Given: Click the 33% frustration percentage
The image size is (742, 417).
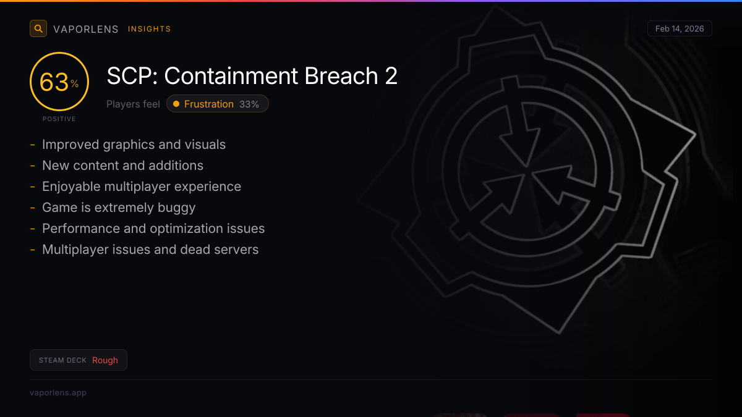Looking at the screenshot, I should pyautogui.click(x=249, y=104).
